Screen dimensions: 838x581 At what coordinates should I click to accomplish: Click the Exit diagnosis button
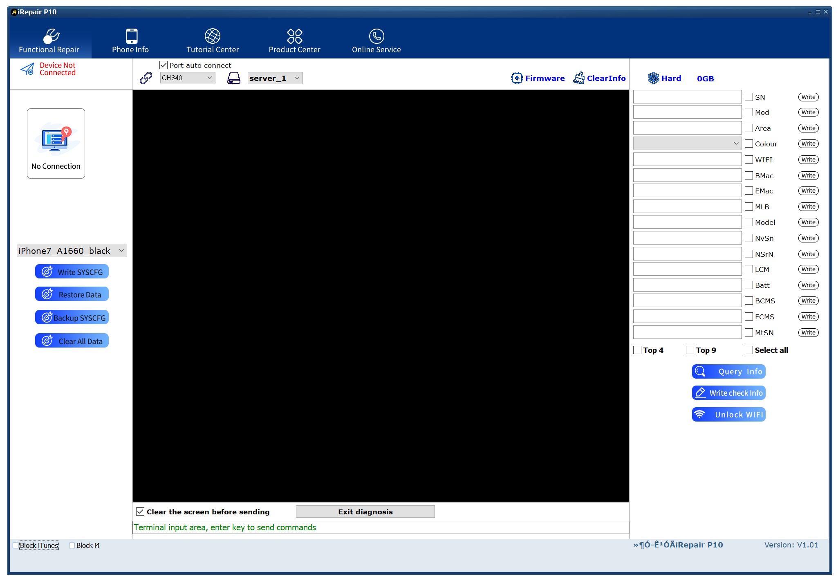[x=365, y=512]
